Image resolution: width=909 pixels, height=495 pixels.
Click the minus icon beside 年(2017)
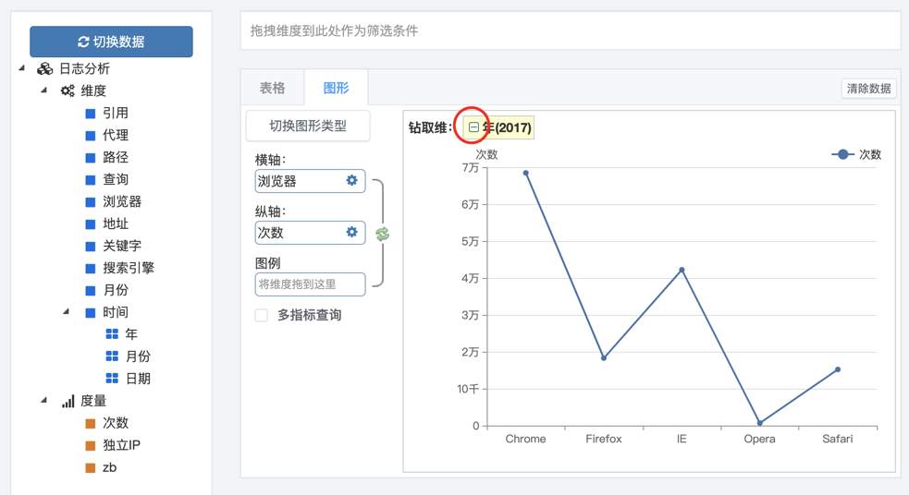point(473,127)
